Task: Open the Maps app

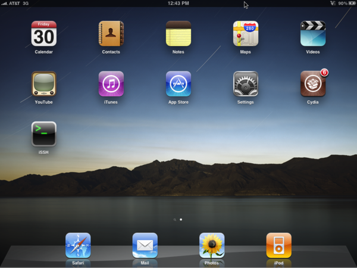Action: (x=245, y=33)
